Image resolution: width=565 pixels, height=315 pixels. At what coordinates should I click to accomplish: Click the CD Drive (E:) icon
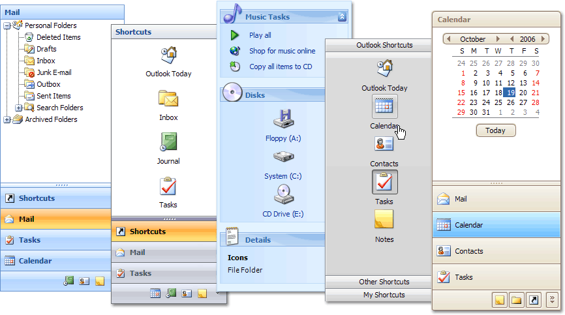click(x=284, y=194)
